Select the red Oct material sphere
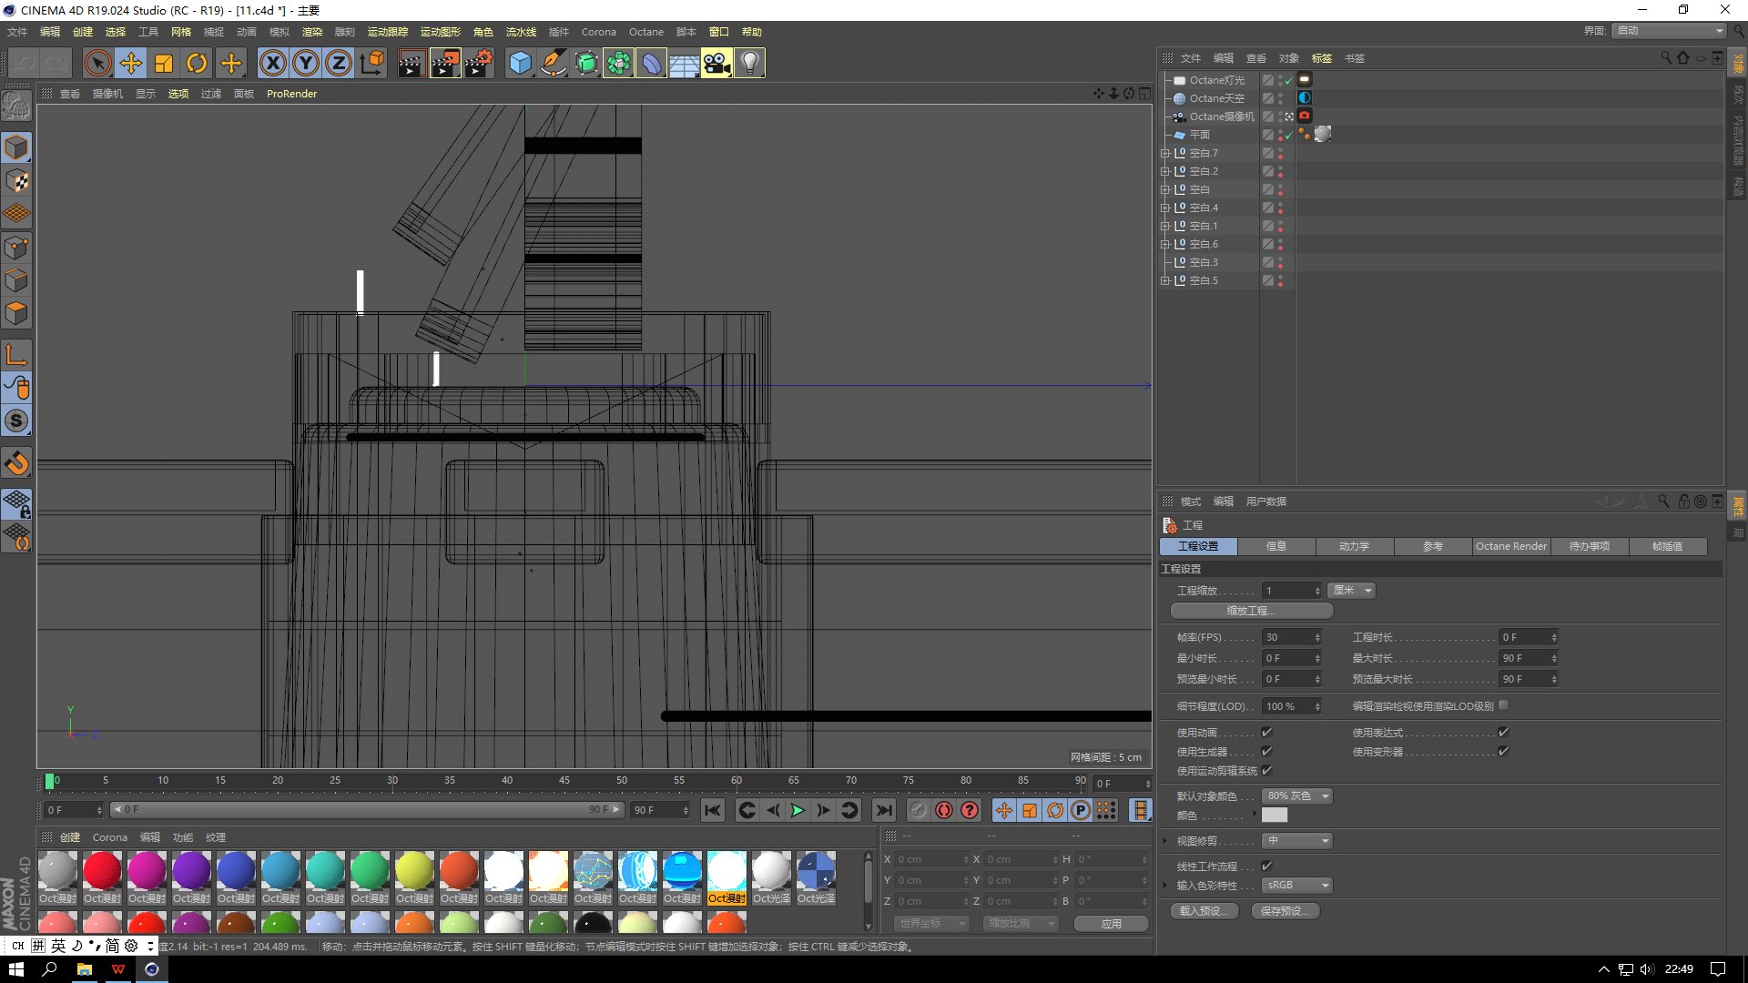This screenshot has width=1748, height=983. click(x=102, y=871)
